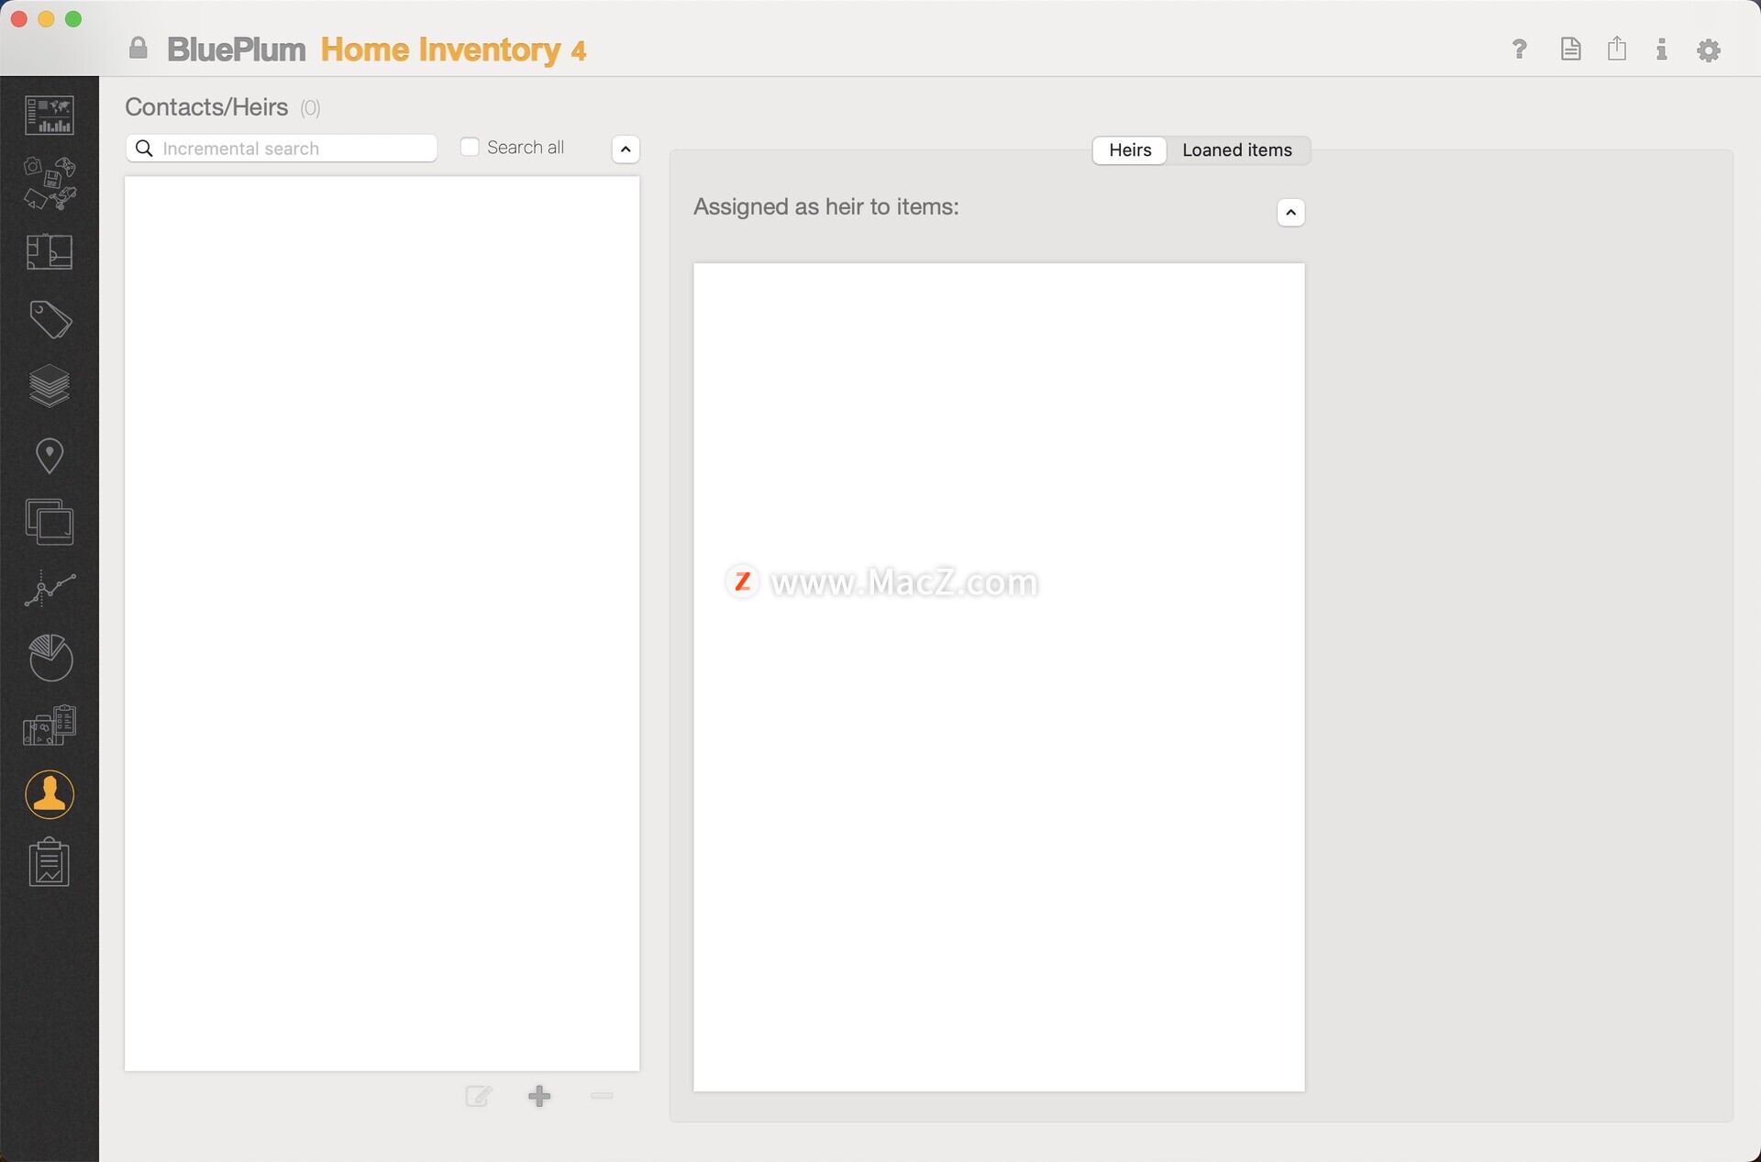Open help with the question mark icon
The width and height of the screenshot is (1761, 1162).
[x=1520, y=49]
